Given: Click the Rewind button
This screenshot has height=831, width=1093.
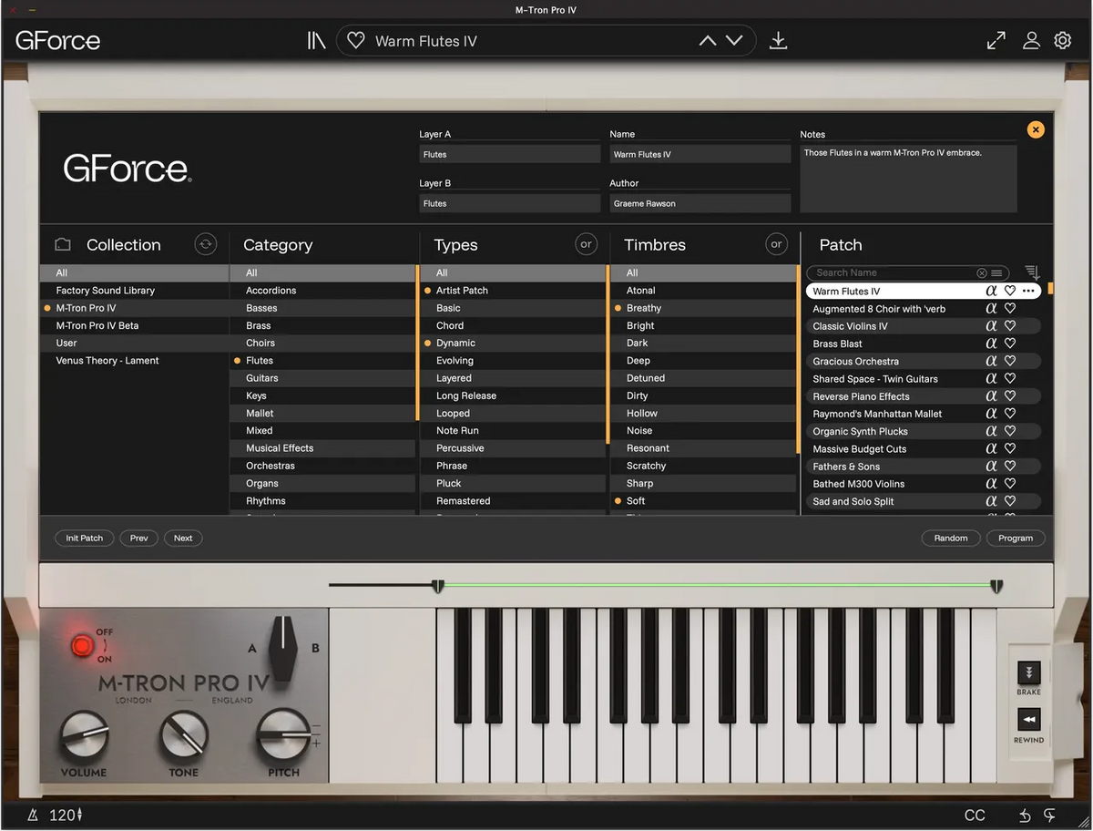Looking at the screenshot, I should click(x=1028, y=720).
